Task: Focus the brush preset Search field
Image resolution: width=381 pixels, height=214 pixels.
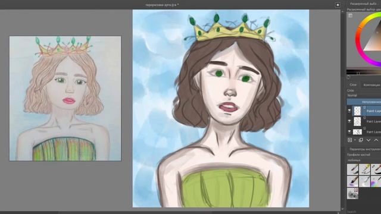Action: coord(364,212)
